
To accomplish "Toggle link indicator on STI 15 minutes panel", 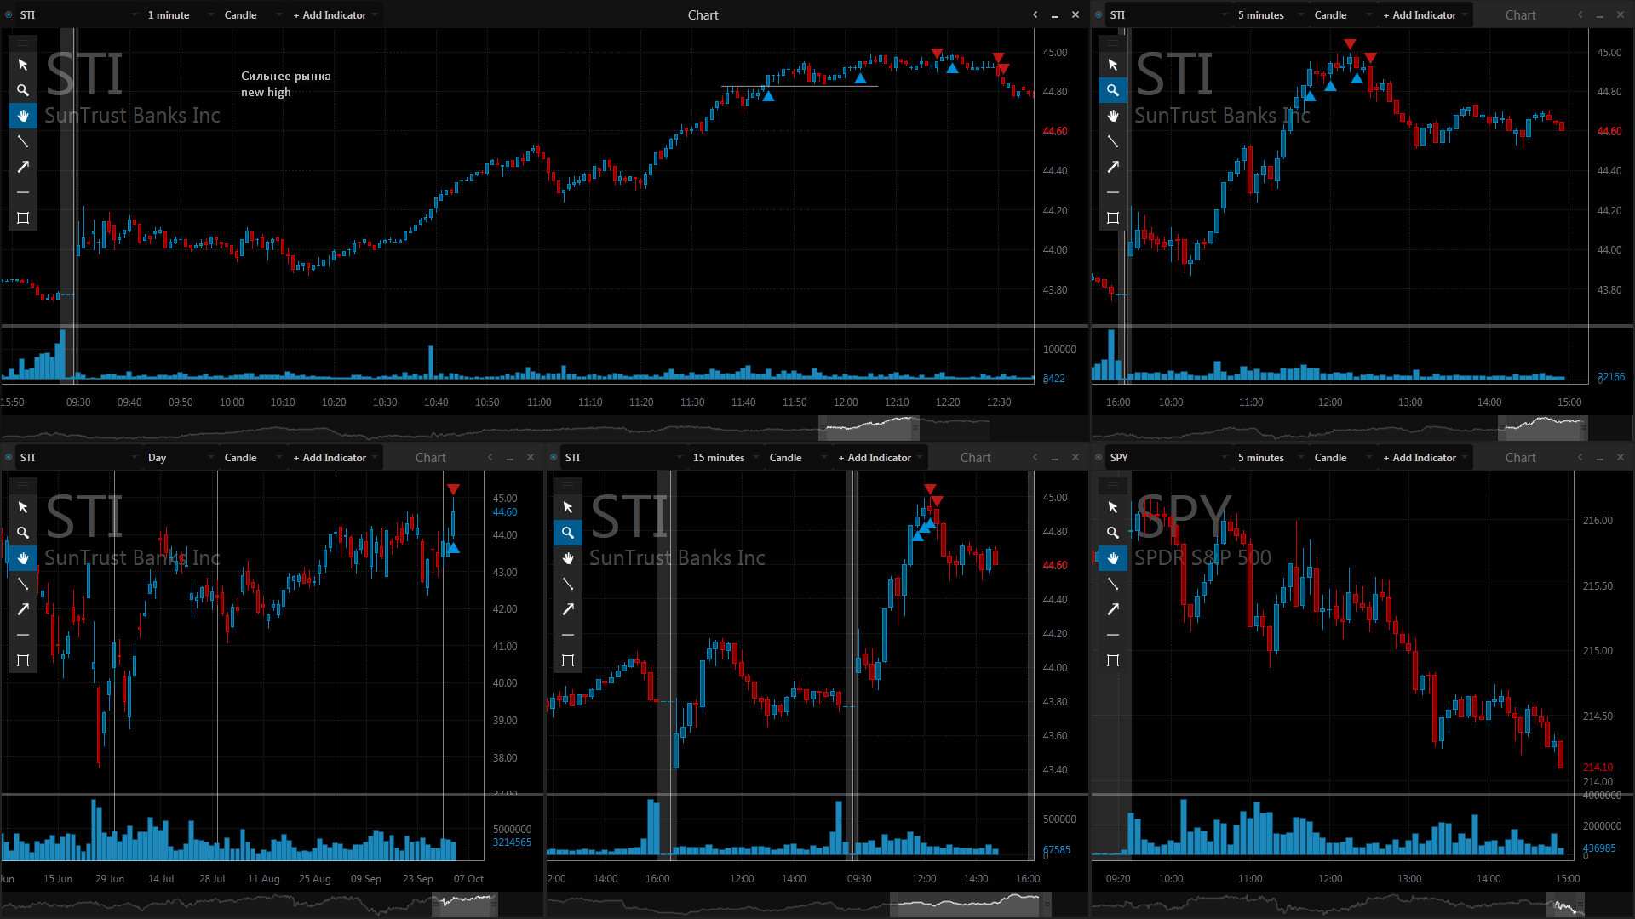I will 554,457.
